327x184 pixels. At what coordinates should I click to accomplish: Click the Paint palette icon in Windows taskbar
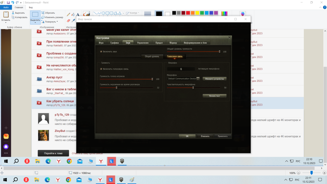pos(132,180)
